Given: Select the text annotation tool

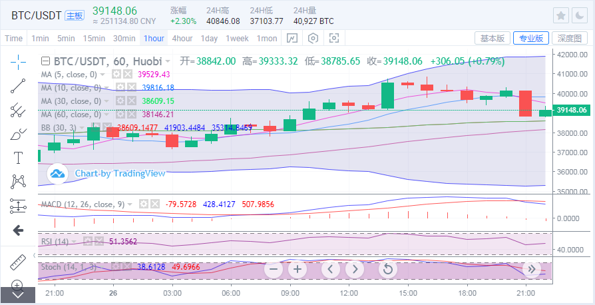Looking at the screenshot, I should coord(18,158).
